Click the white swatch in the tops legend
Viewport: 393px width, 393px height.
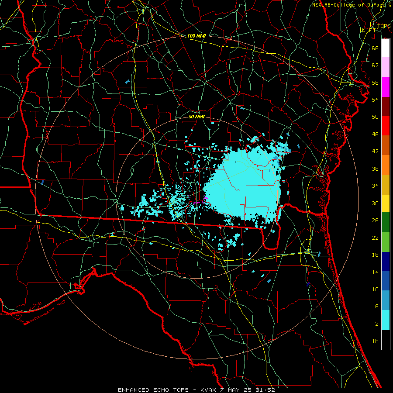pyautogui.click(x=386, y=48)
